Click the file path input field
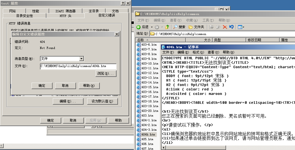The height and width of the screenshot is (150, 295). [78, 66]
